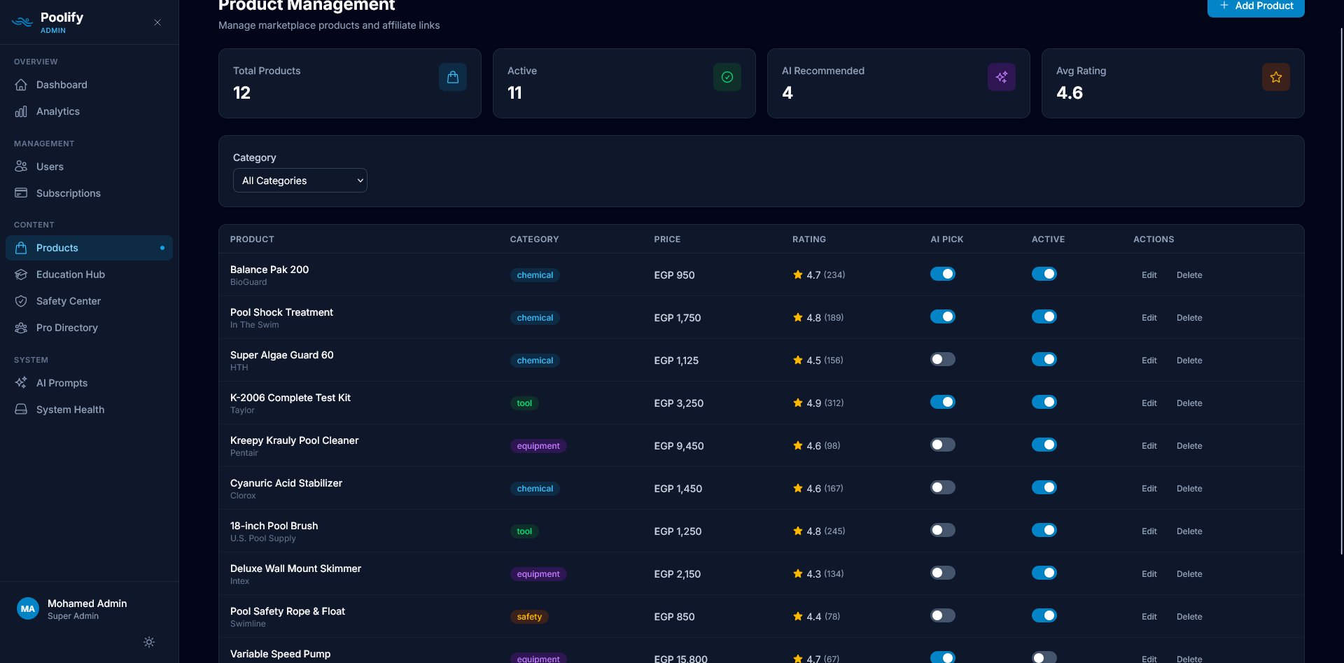Click the EGP 9,450 price cell
The height and width of the screenshot is (663, 1344).
click(x=679, y=446)
